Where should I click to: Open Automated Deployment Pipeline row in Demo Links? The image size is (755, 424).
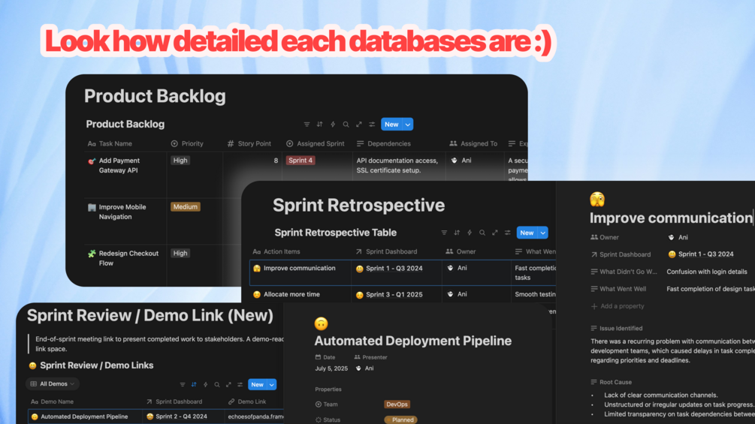click(84, 416)
